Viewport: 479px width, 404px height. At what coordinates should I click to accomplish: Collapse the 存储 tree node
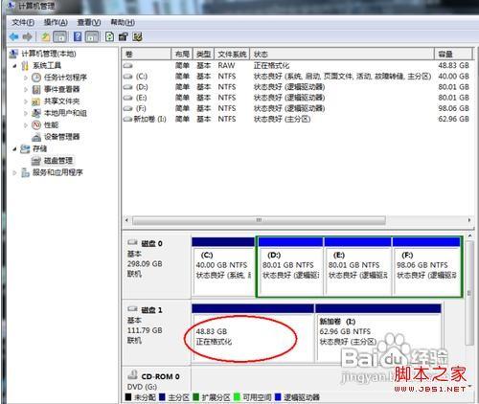(14, 148)
